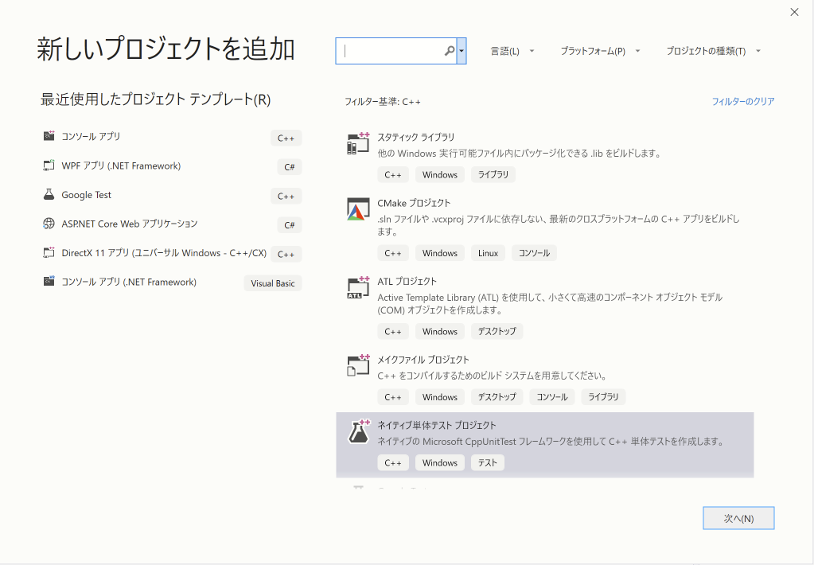This screenshot has height=565, width=814.
Task: Click the DirectX 11 アプリ template icon
Action: tap(49, 252)
